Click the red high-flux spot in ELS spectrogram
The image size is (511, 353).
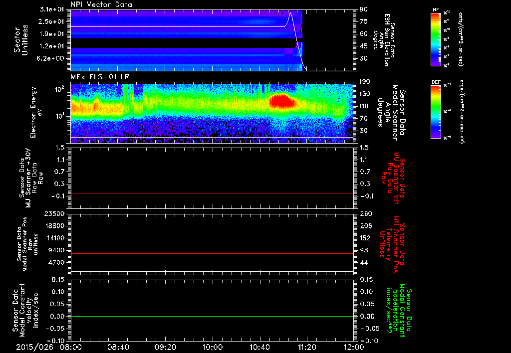282,101
